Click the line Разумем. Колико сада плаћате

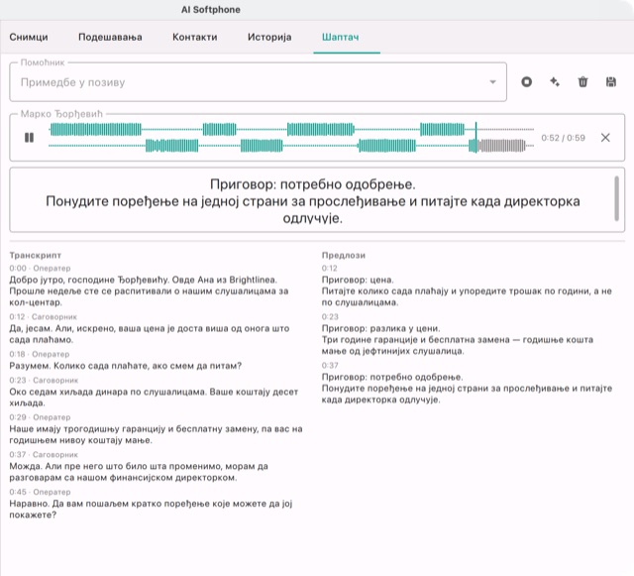coord(126,366)
